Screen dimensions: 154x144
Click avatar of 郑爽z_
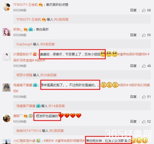tap(7, 32)
